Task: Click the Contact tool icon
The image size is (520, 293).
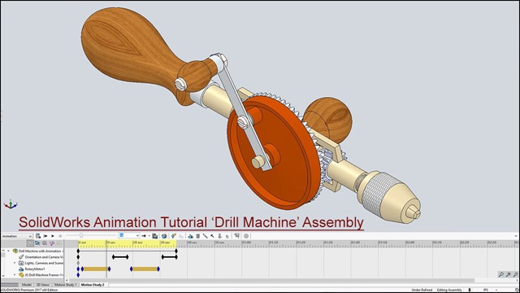Action: point(219,236)
